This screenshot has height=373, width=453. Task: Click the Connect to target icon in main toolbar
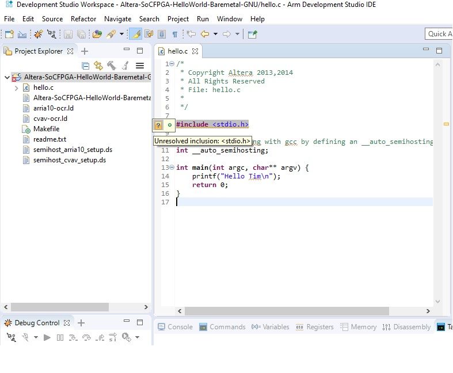point(52,34)
